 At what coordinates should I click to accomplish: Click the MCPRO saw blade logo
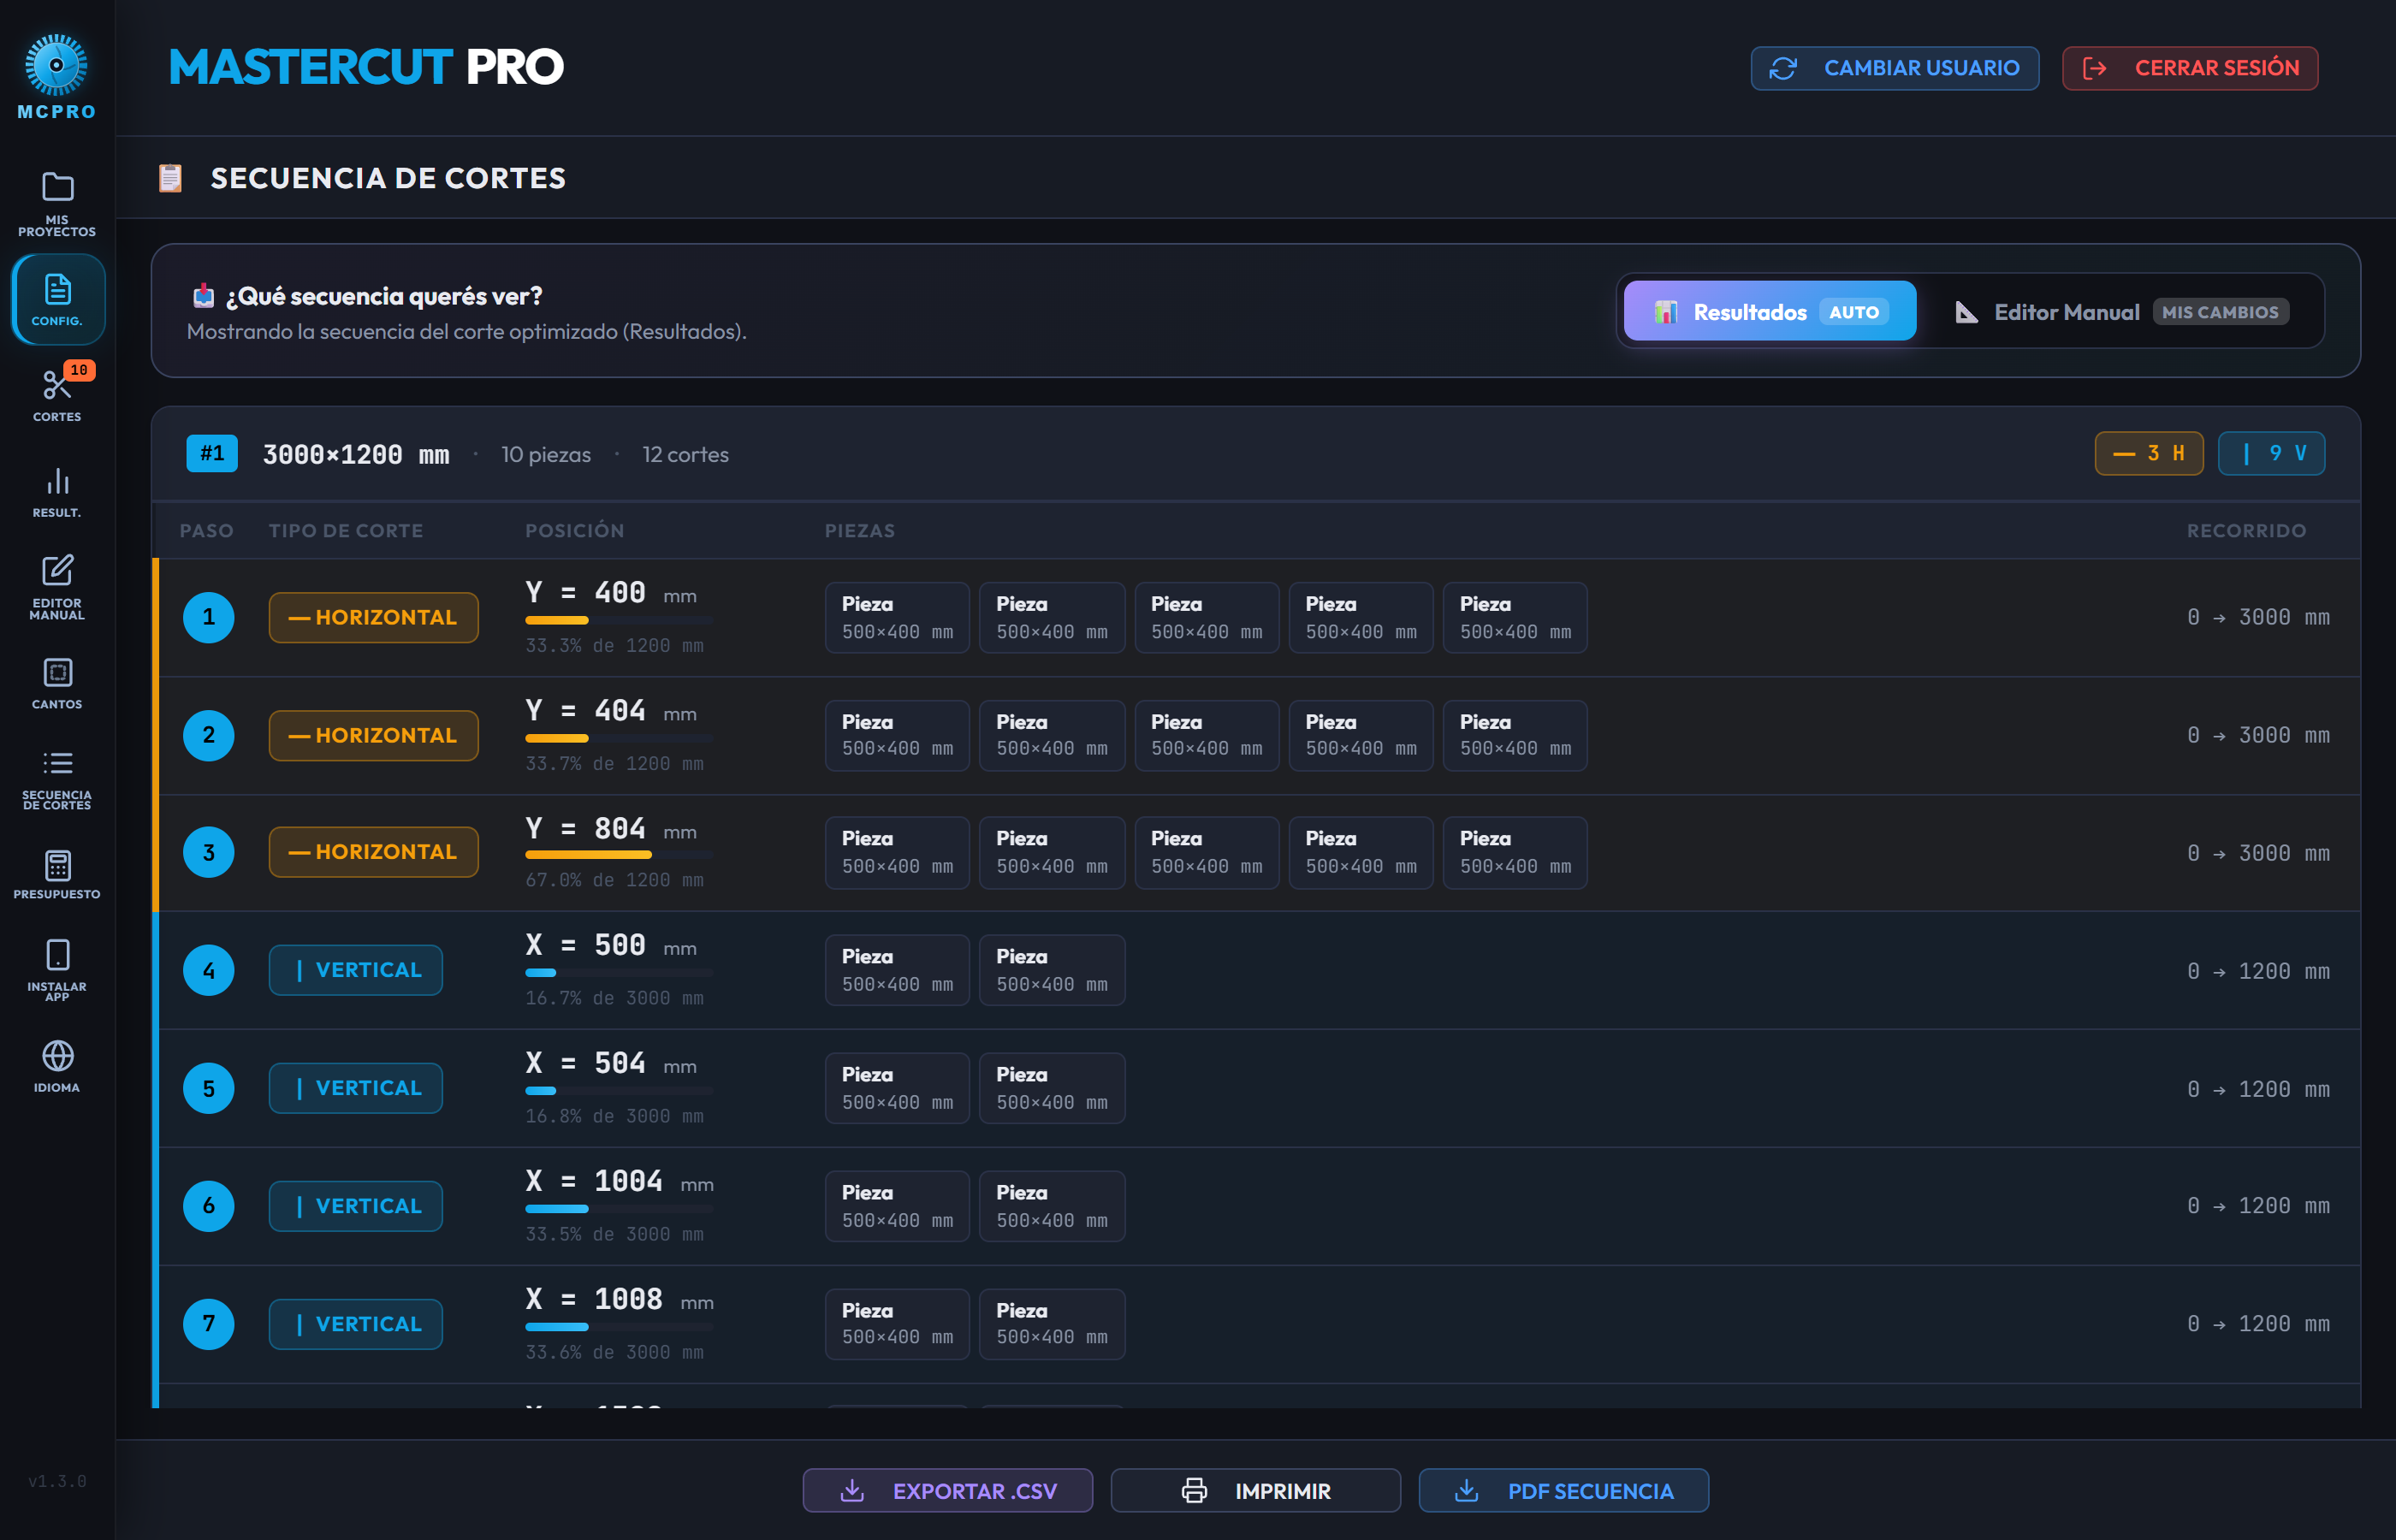click(x=56, y=65)
